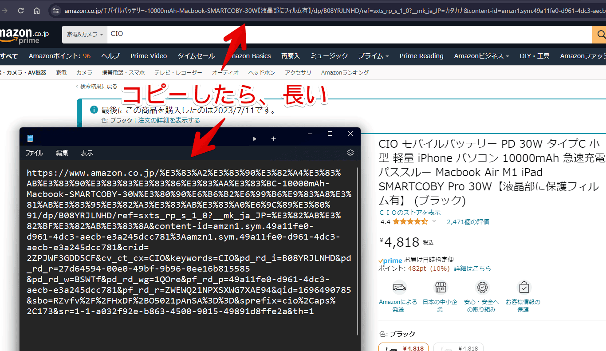Image resolution: width=606 pixels, height=351 pixels.
Task: Expand the Amazonビジネス menu dropdown
Action: tap(481, 56)
